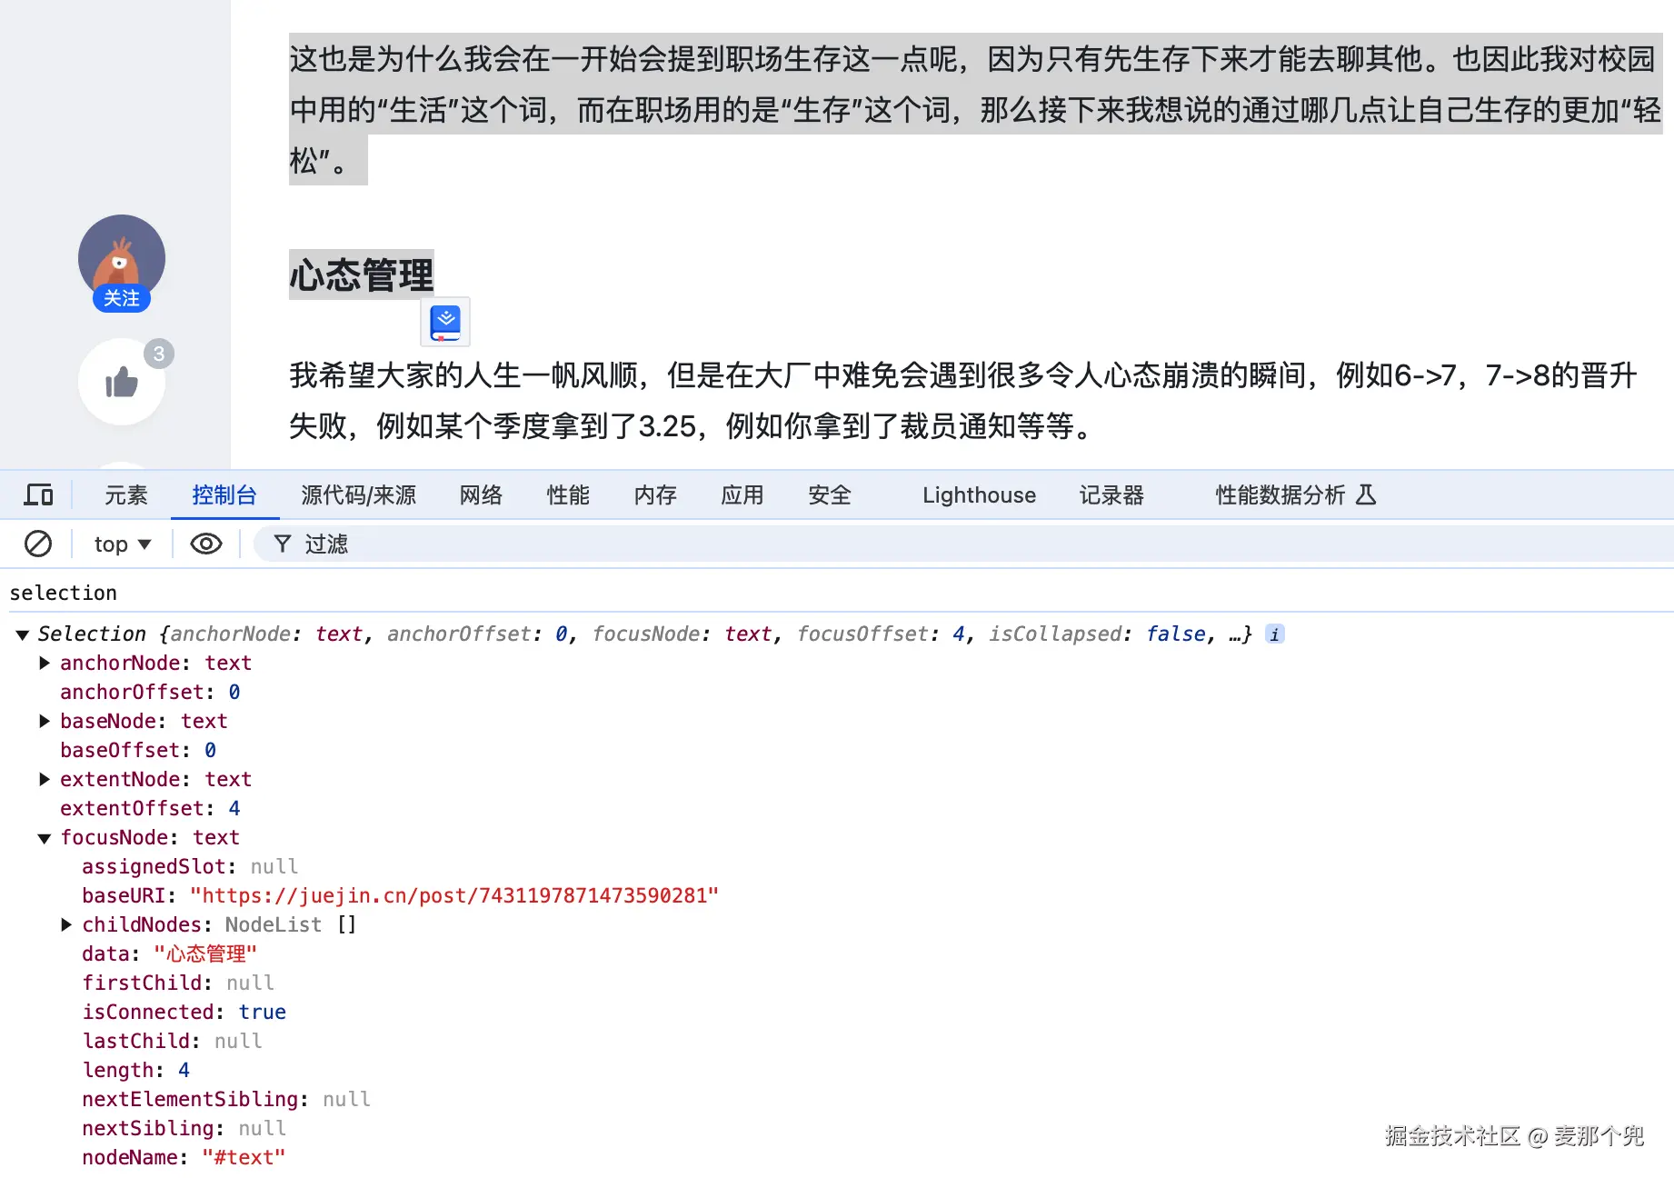
Task: Collapse the Selection object disclosure triangle
Action: [x=22, y=634]
